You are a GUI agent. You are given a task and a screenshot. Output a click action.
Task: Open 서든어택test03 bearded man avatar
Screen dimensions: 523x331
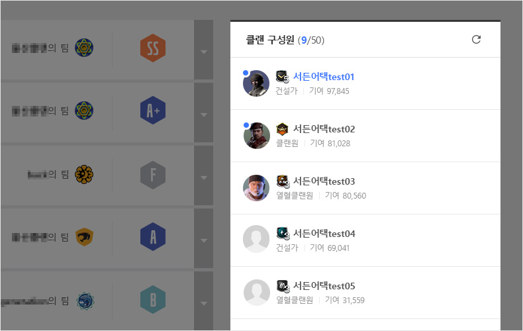[256, 188]
